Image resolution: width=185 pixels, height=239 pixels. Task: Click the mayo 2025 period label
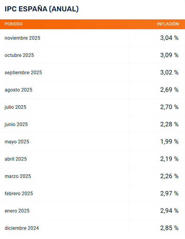point(17,142)
